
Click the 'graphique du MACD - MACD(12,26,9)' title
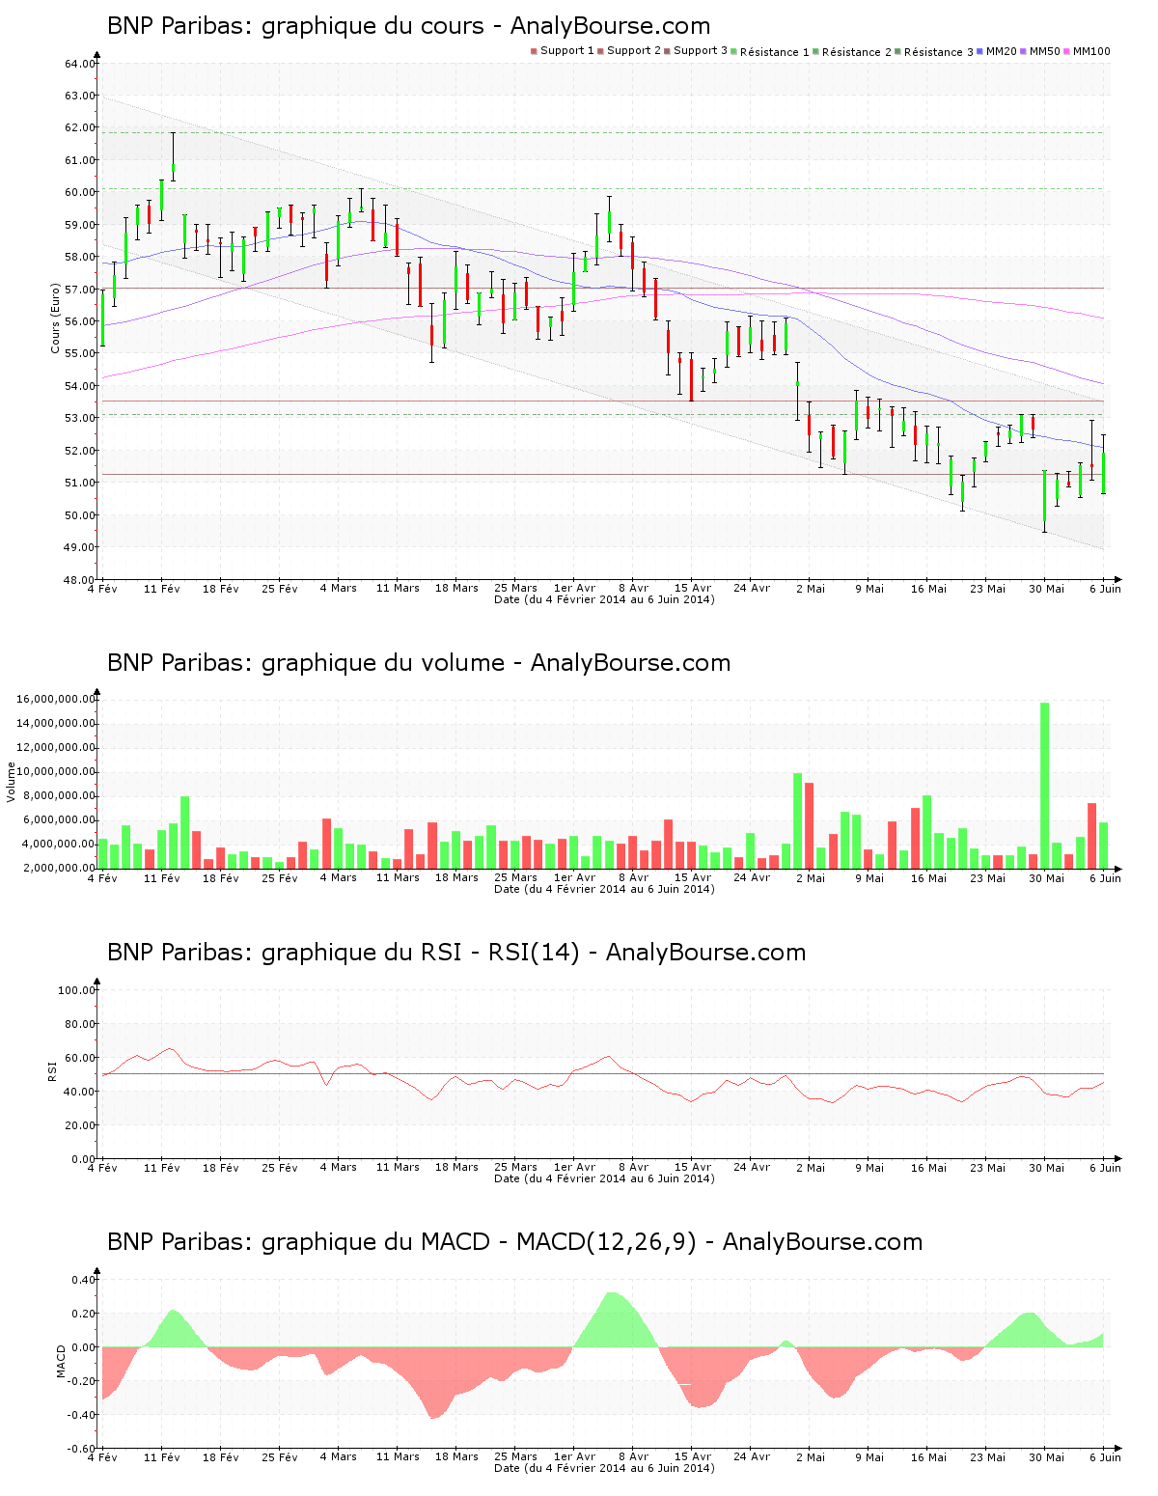coord(479,1242)
